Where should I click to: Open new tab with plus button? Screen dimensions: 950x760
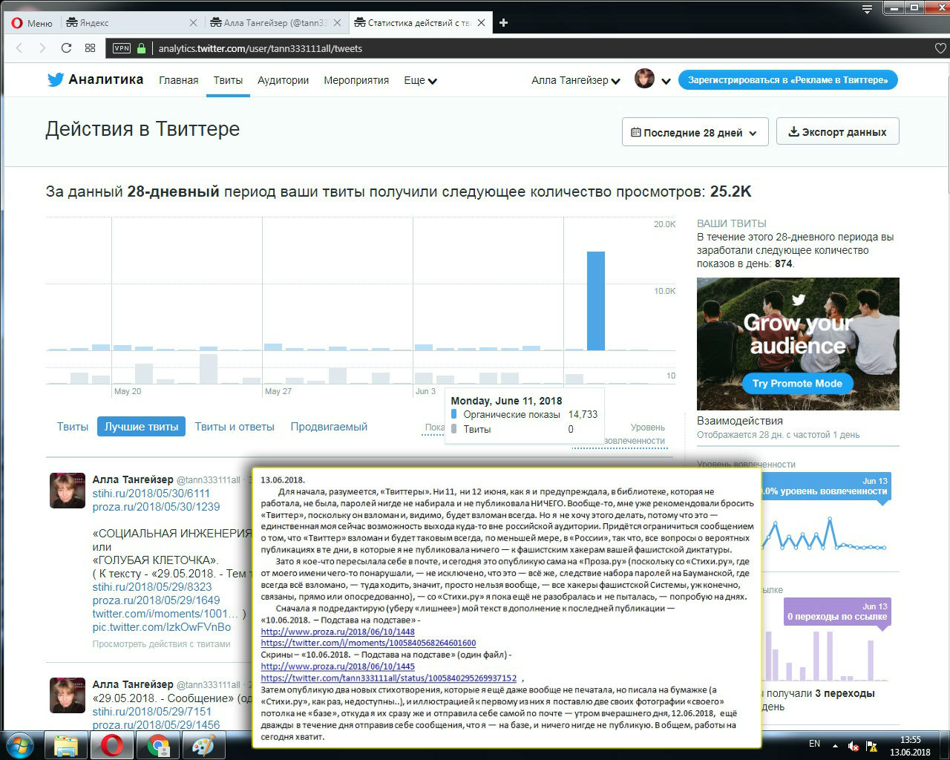[x=503, y=23]
